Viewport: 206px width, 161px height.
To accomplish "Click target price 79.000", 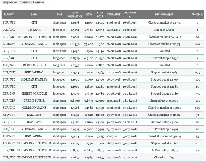I will click(89, 44).
